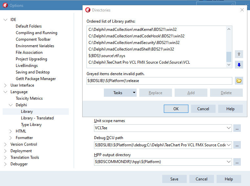
Task: Select madKernel BDS21 win32 path
Action: coord(132,30)
